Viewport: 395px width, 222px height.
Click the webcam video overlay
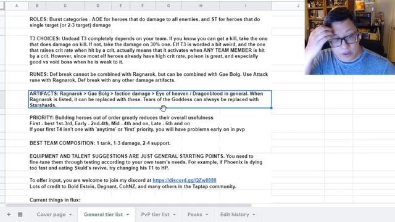(x=350, y=37)
